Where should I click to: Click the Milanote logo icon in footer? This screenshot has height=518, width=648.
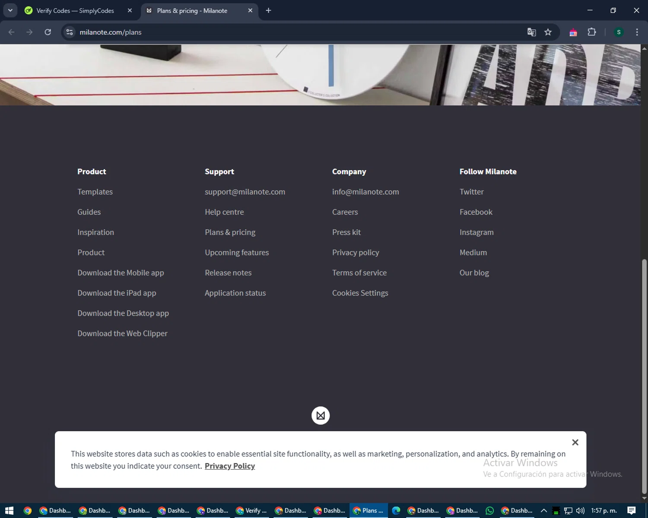point(321,415)
